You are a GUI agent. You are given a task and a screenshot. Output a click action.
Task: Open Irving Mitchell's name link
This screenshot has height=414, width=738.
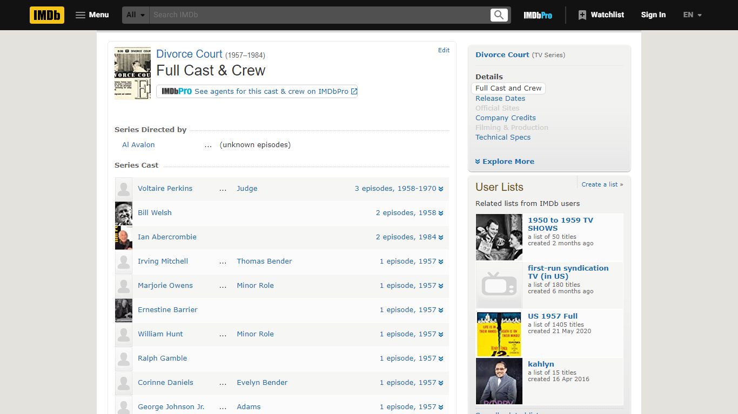pyautogui.click(x=163, y=261)
